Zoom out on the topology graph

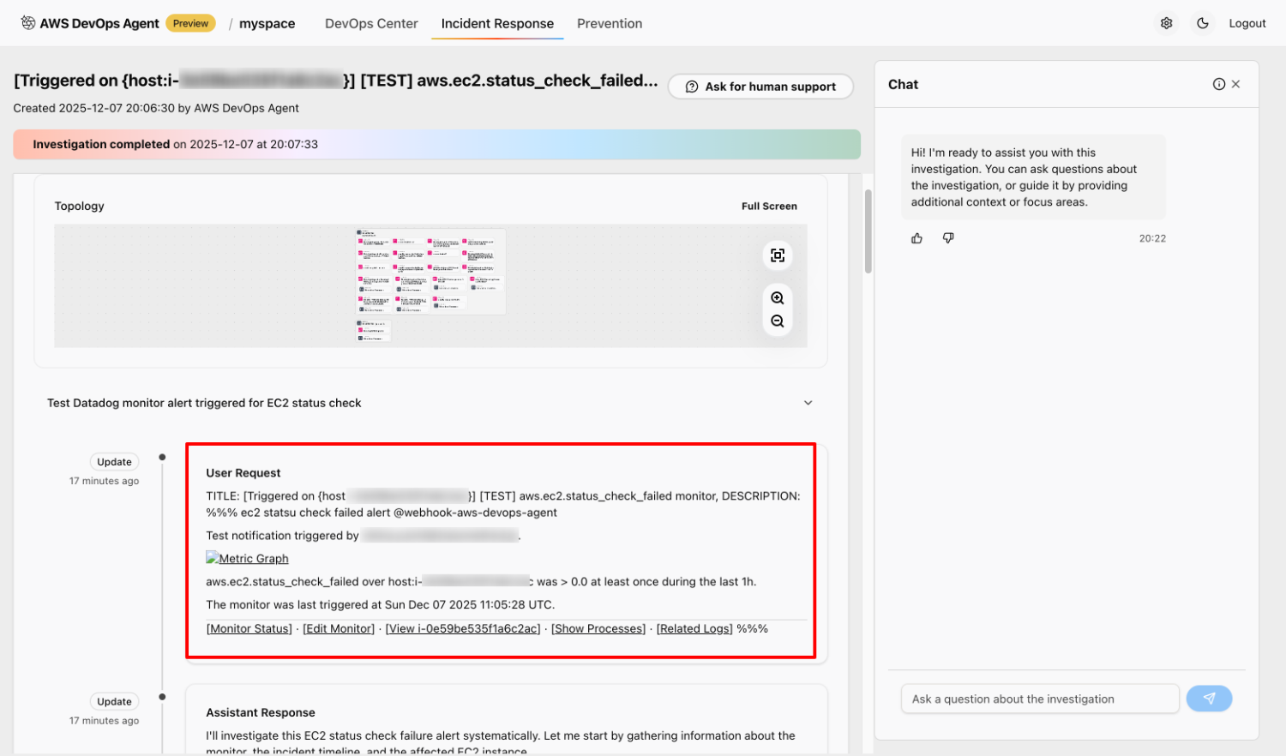(x=778, y=321)
